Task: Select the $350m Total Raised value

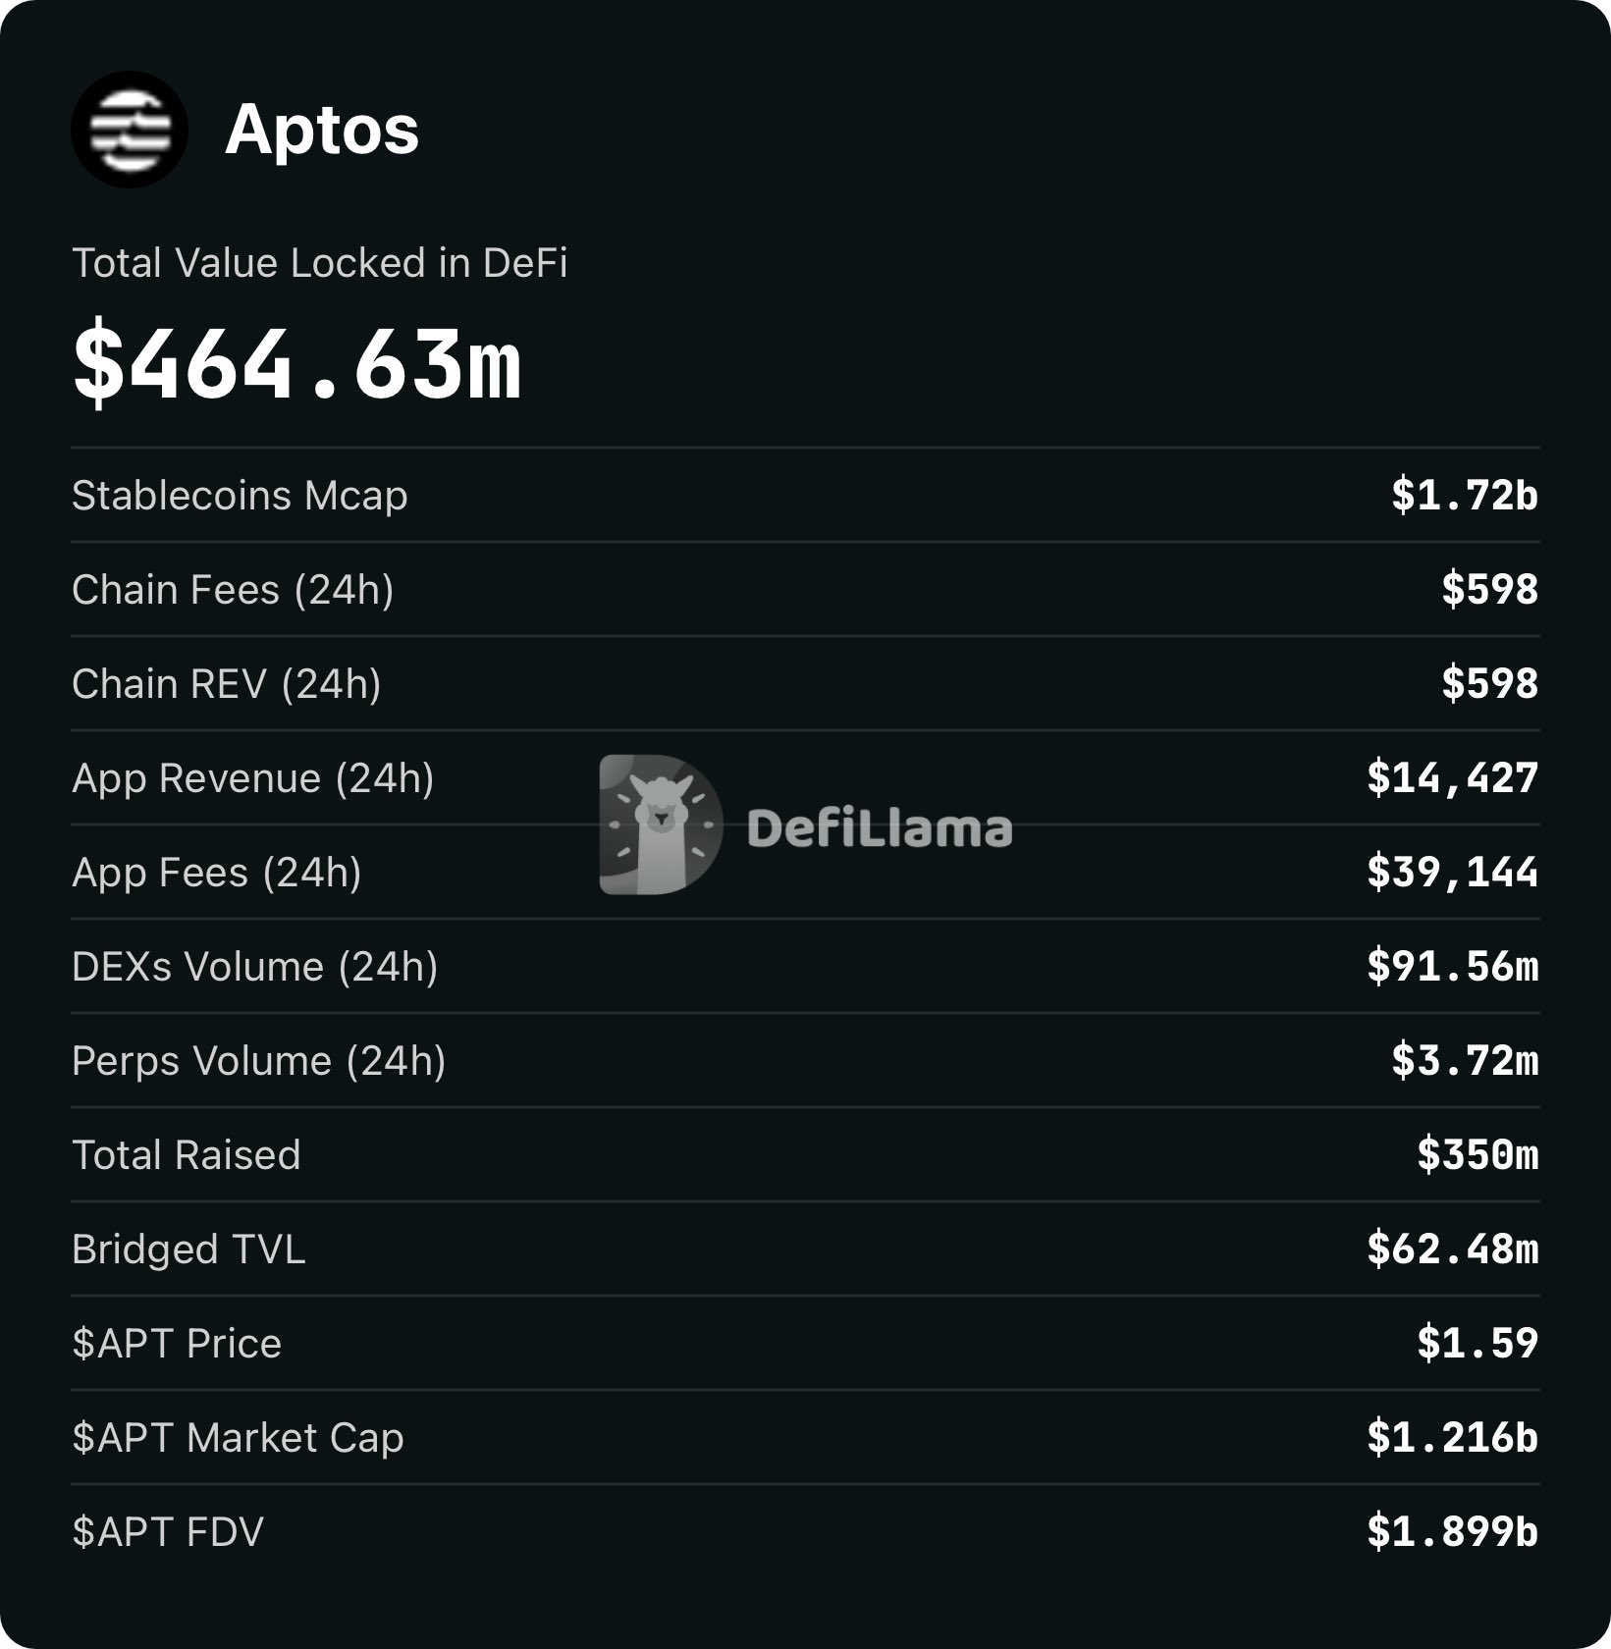Action: 1477,1154
